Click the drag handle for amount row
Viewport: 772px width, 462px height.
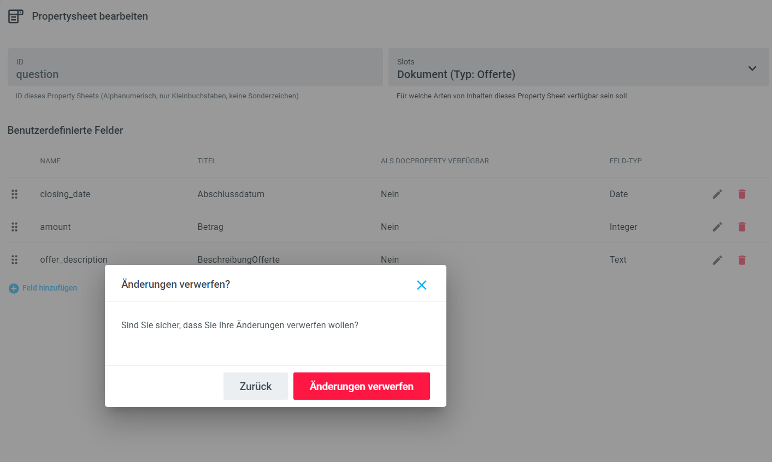tap(15, 227)
